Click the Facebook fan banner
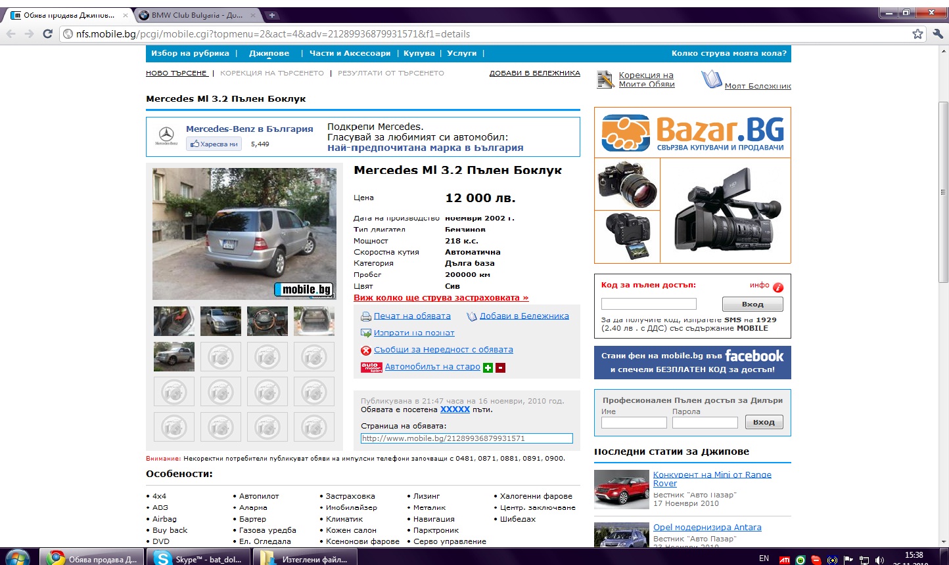The width and height of the screenshot is (949, 565). 693,362
